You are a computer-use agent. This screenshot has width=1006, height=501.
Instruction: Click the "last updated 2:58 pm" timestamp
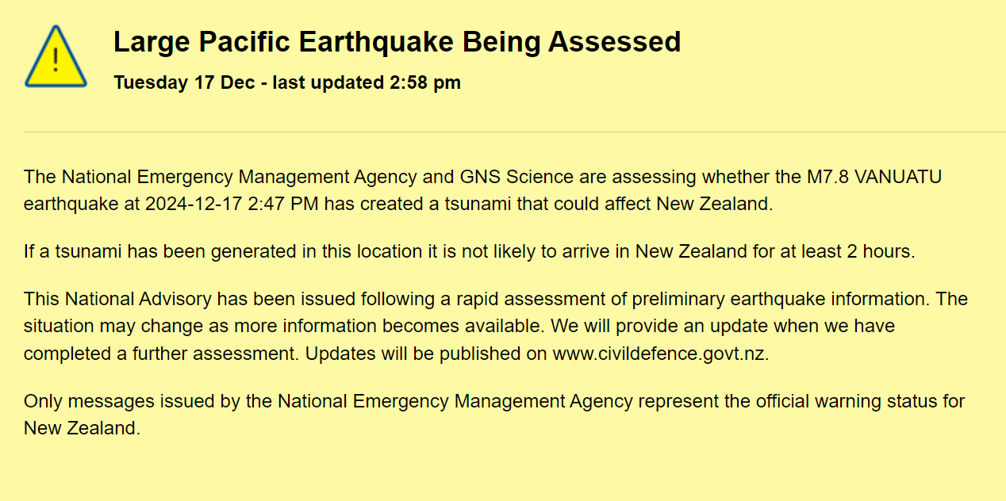(x=367, y=82)
